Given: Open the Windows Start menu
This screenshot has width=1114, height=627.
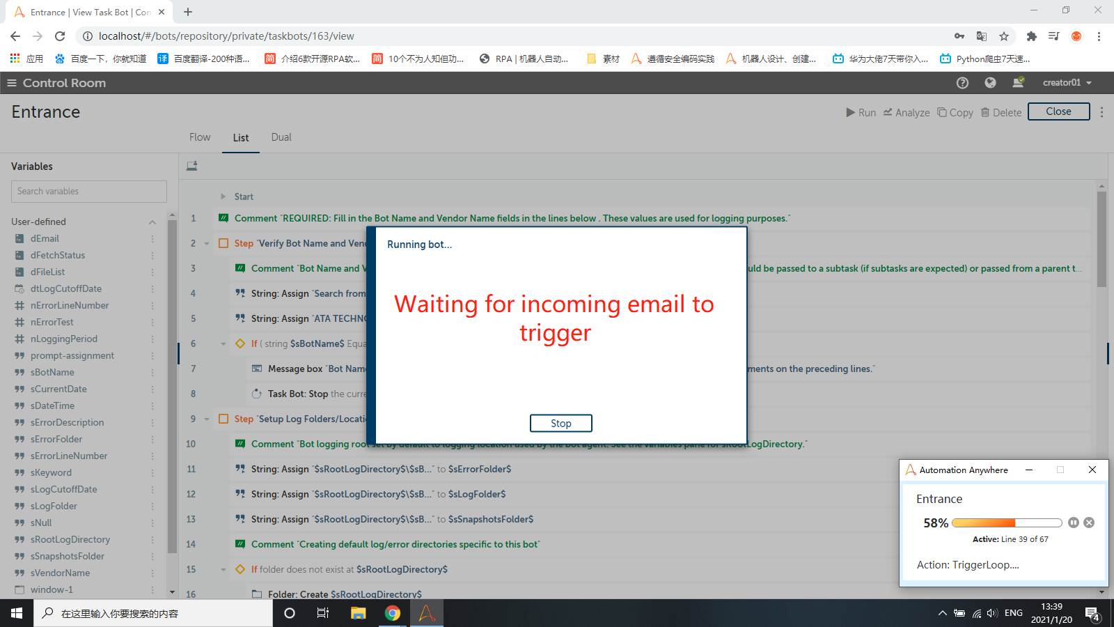Looking at the screenshot, I should point(17,613).
